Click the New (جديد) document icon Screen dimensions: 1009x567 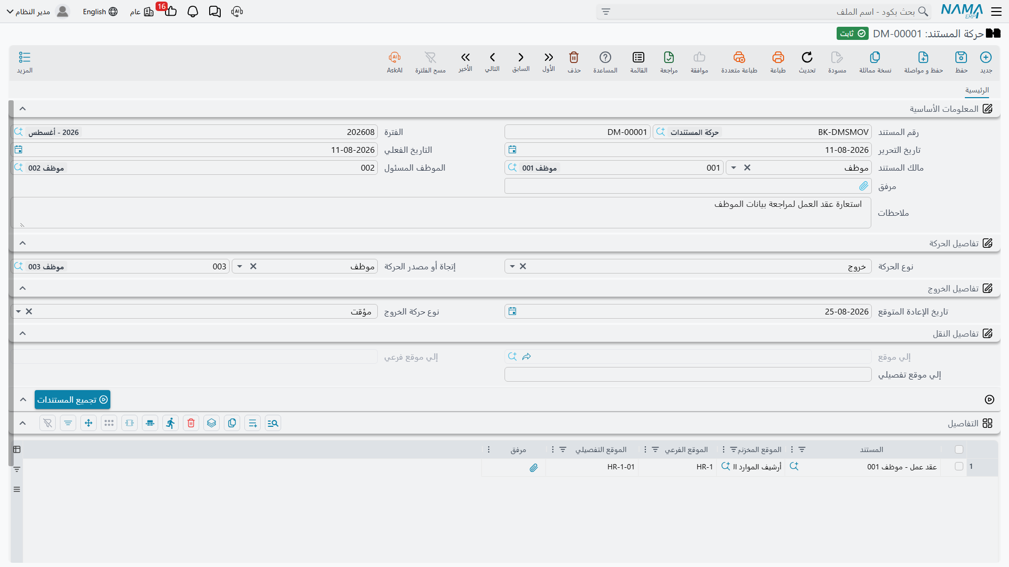986,57
